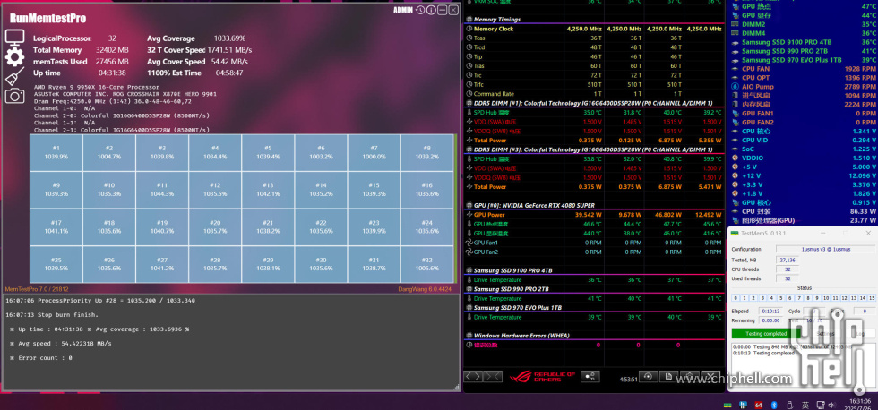The height and width of the screenshot is (410, 878).
Task: Click the DDR5 DIMM [#3] section header
Action: click(x=594, y=149)
